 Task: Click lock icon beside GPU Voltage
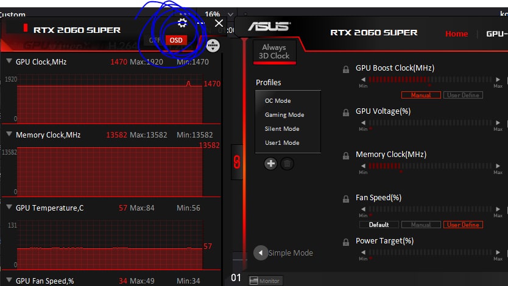click(x=346, y=113)
